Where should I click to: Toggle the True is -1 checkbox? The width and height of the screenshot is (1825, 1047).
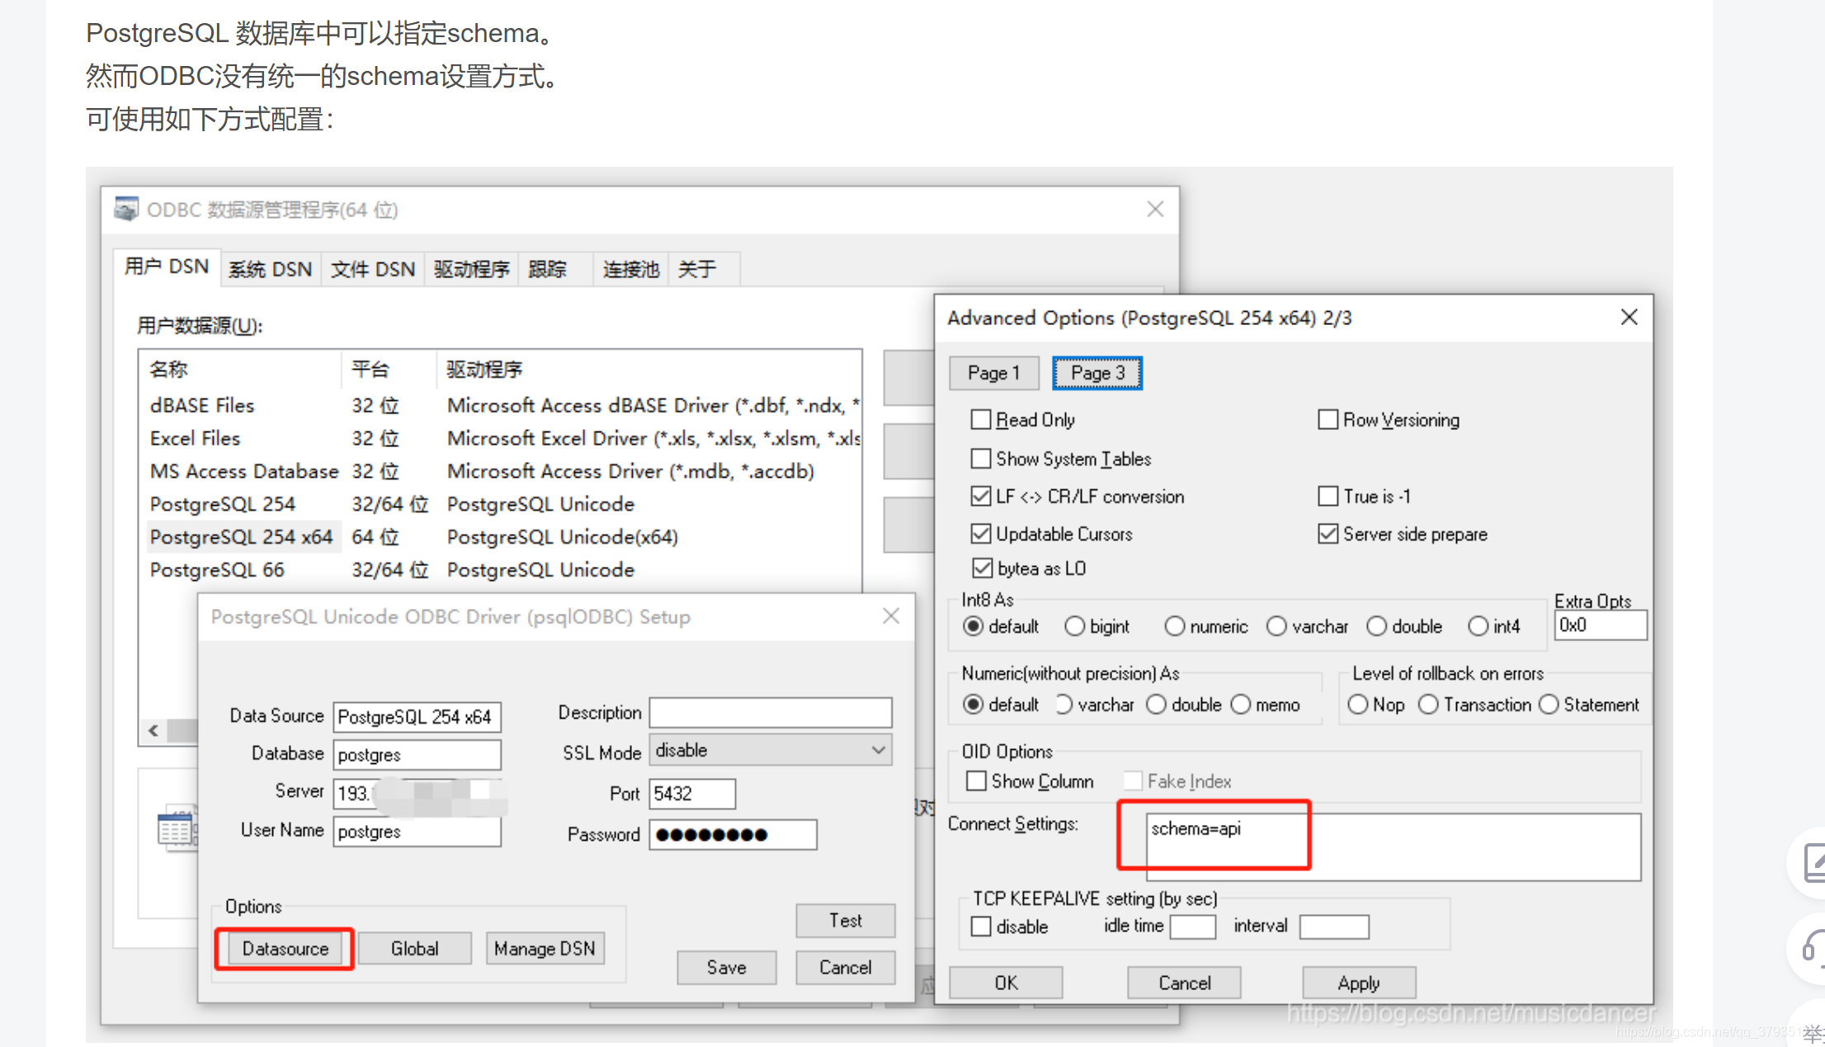point(1327,496)
